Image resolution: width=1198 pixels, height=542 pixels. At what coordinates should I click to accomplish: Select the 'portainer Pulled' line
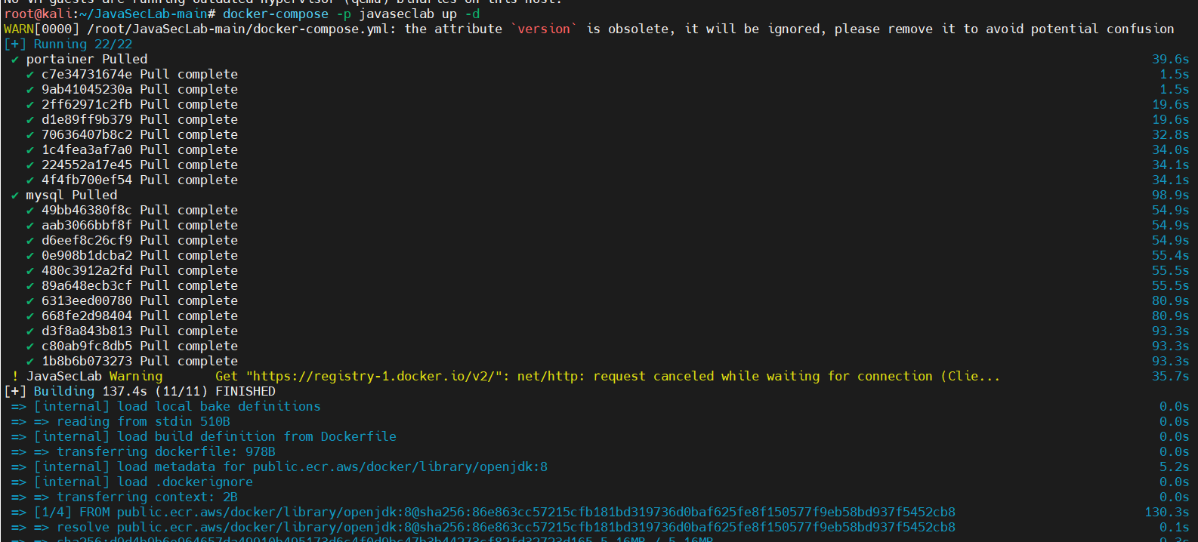click(x=87, y=59)
